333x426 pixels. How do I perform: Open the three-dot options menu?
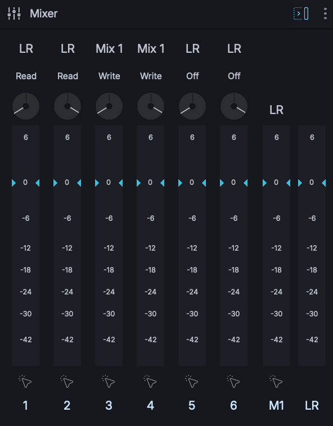(325, 13)
